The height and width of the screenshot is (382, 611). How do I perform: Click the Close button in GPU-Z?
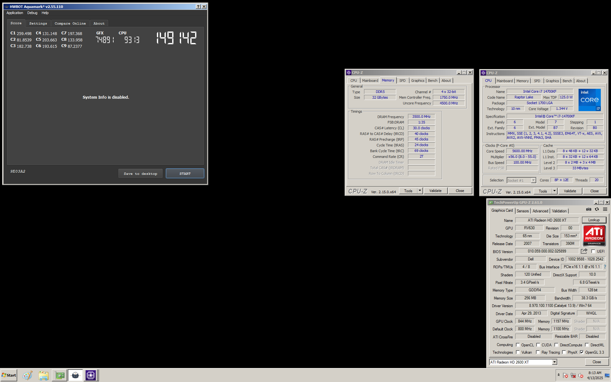597,362
